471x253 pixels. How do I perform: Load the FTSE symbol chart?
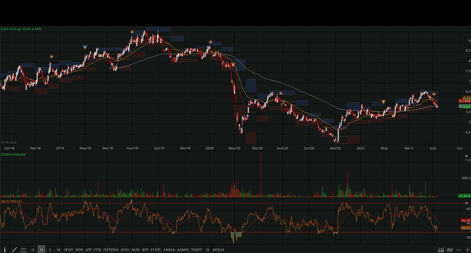tap(98, 250)
